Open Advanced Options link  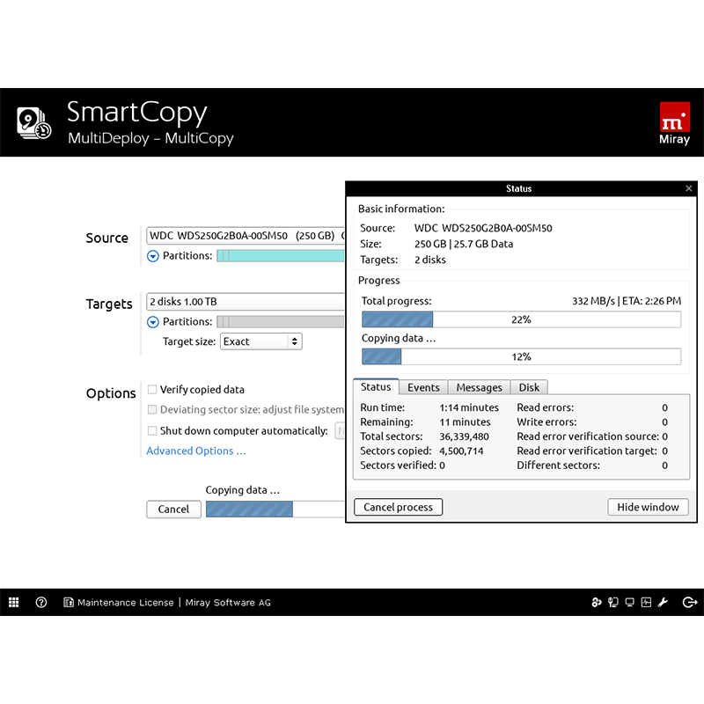[196, 451]
